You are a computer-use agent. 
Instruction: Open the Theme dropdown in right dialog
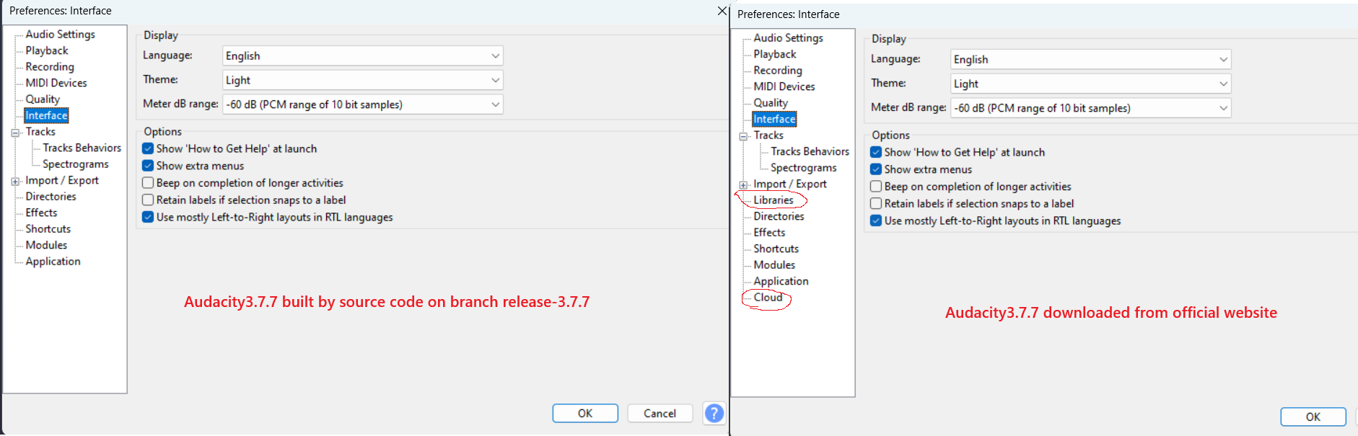(x=1090, y=84)
